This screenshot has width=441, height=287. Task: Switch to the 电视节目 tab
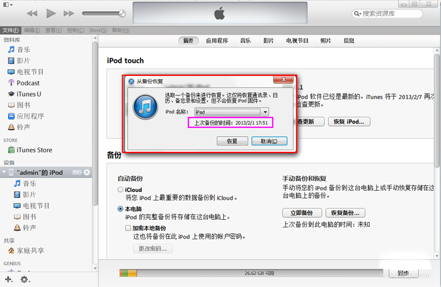point(297,41)
